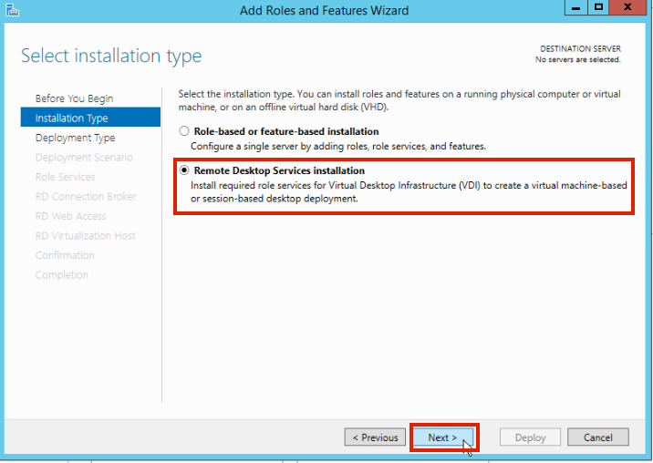
Task: Switch to the Deployment Type step
Action: pos(75,138)
